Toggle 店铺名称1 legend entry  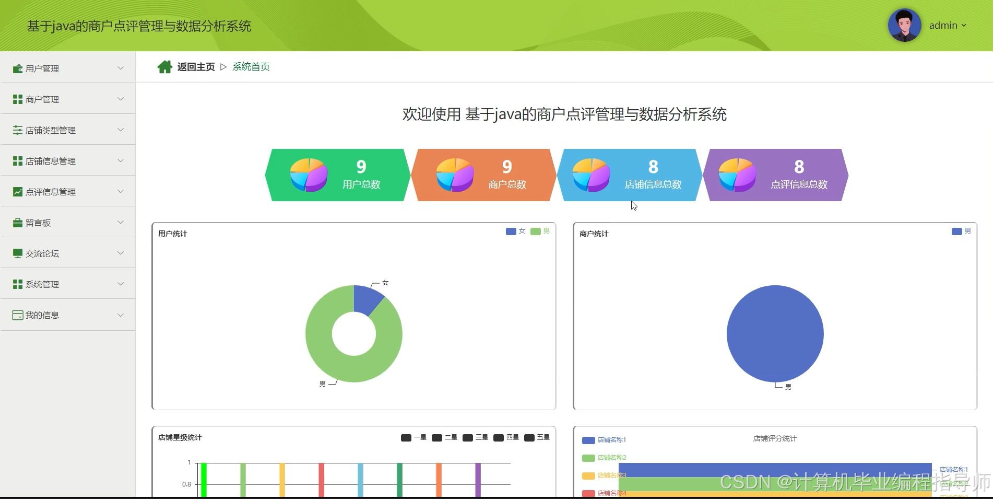click(x=604, y=440)
